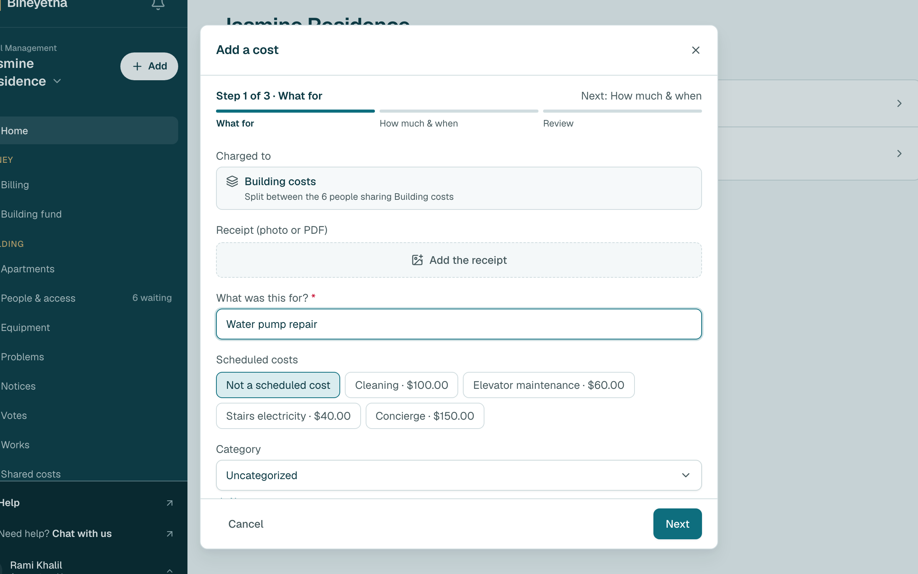Cancel adding the cost
The height and width of the screenshot is (574, 918).
(246, 524)
